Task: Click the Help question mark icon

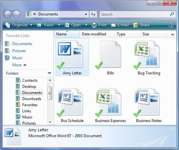Action: click(x=171, y=25)
